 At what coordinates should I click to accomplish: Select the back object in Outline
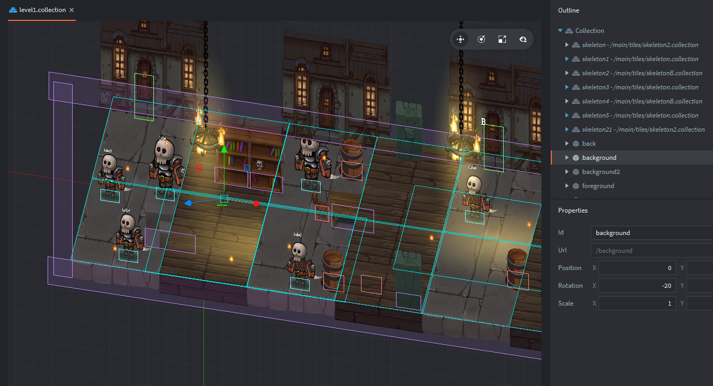[x=632, y=144]
